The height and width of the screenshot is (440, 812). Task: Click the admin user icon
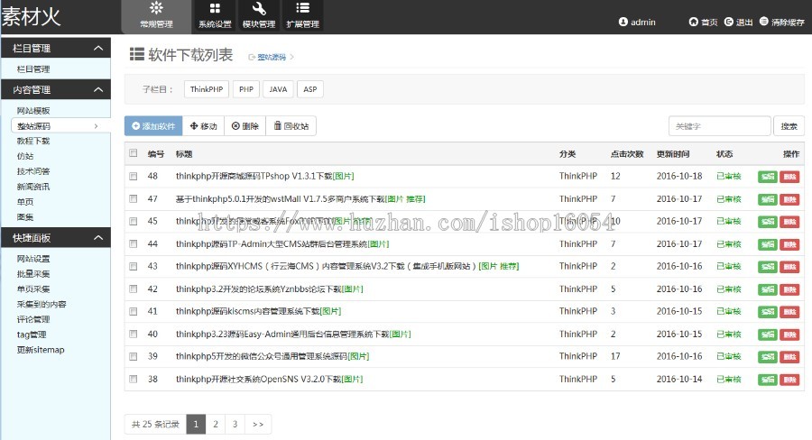click(623, 22)
